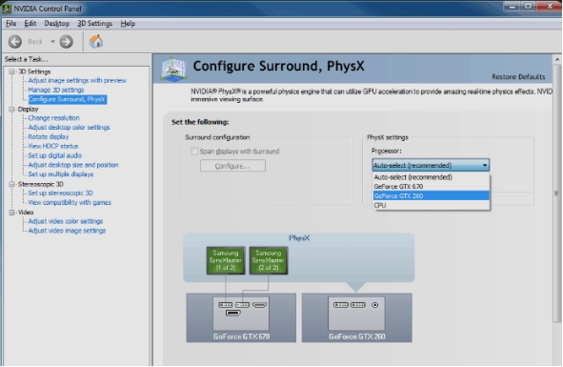The image size is (563, 367).
Task: Collapse the 3D Settings tree node
Action: pos(11,71)
